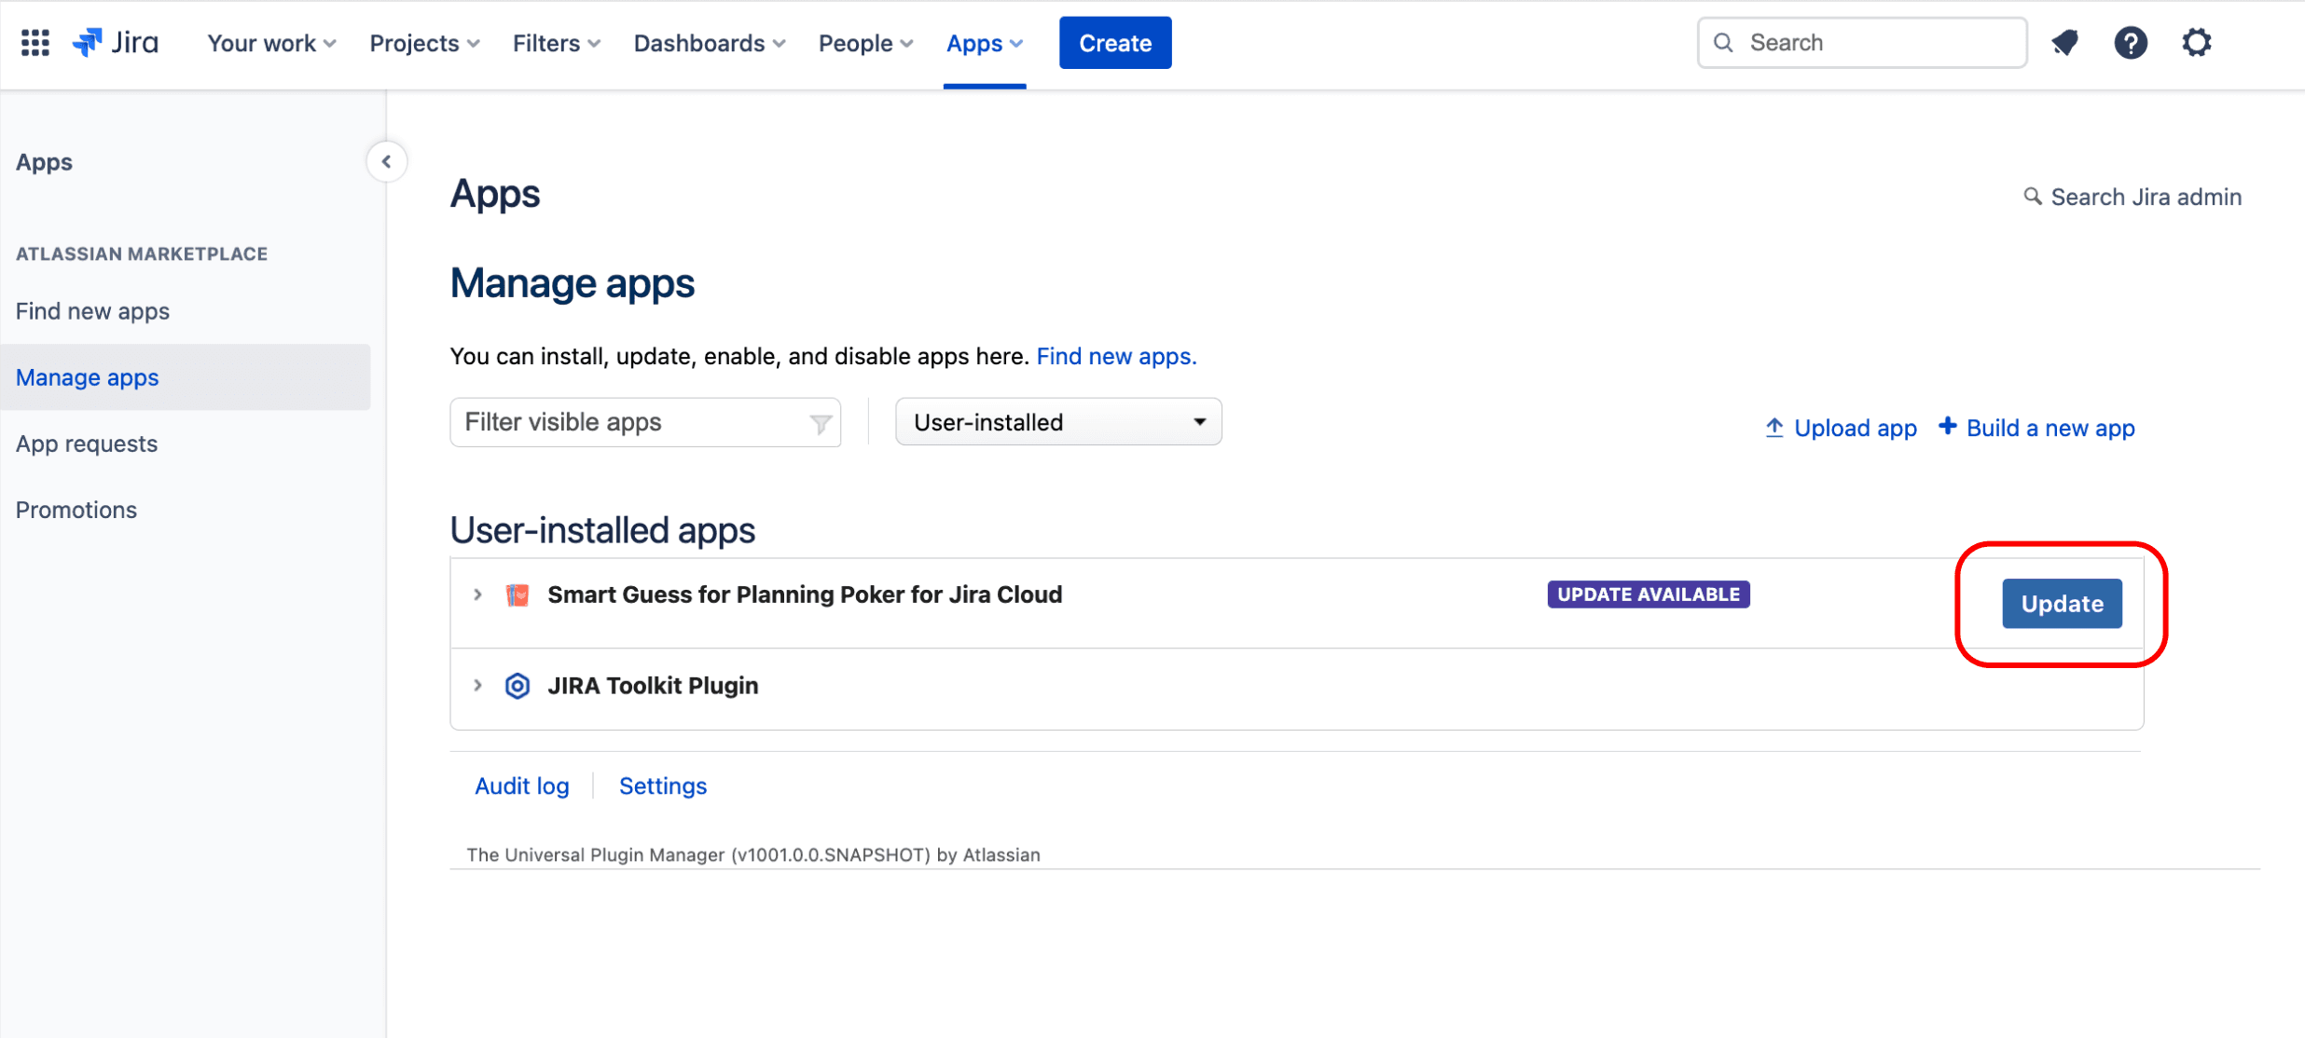Viewport: 2305px width, 1038px height.
Task: Click the Smart Guess Planning Poker app icon
Action: [517, 594]
